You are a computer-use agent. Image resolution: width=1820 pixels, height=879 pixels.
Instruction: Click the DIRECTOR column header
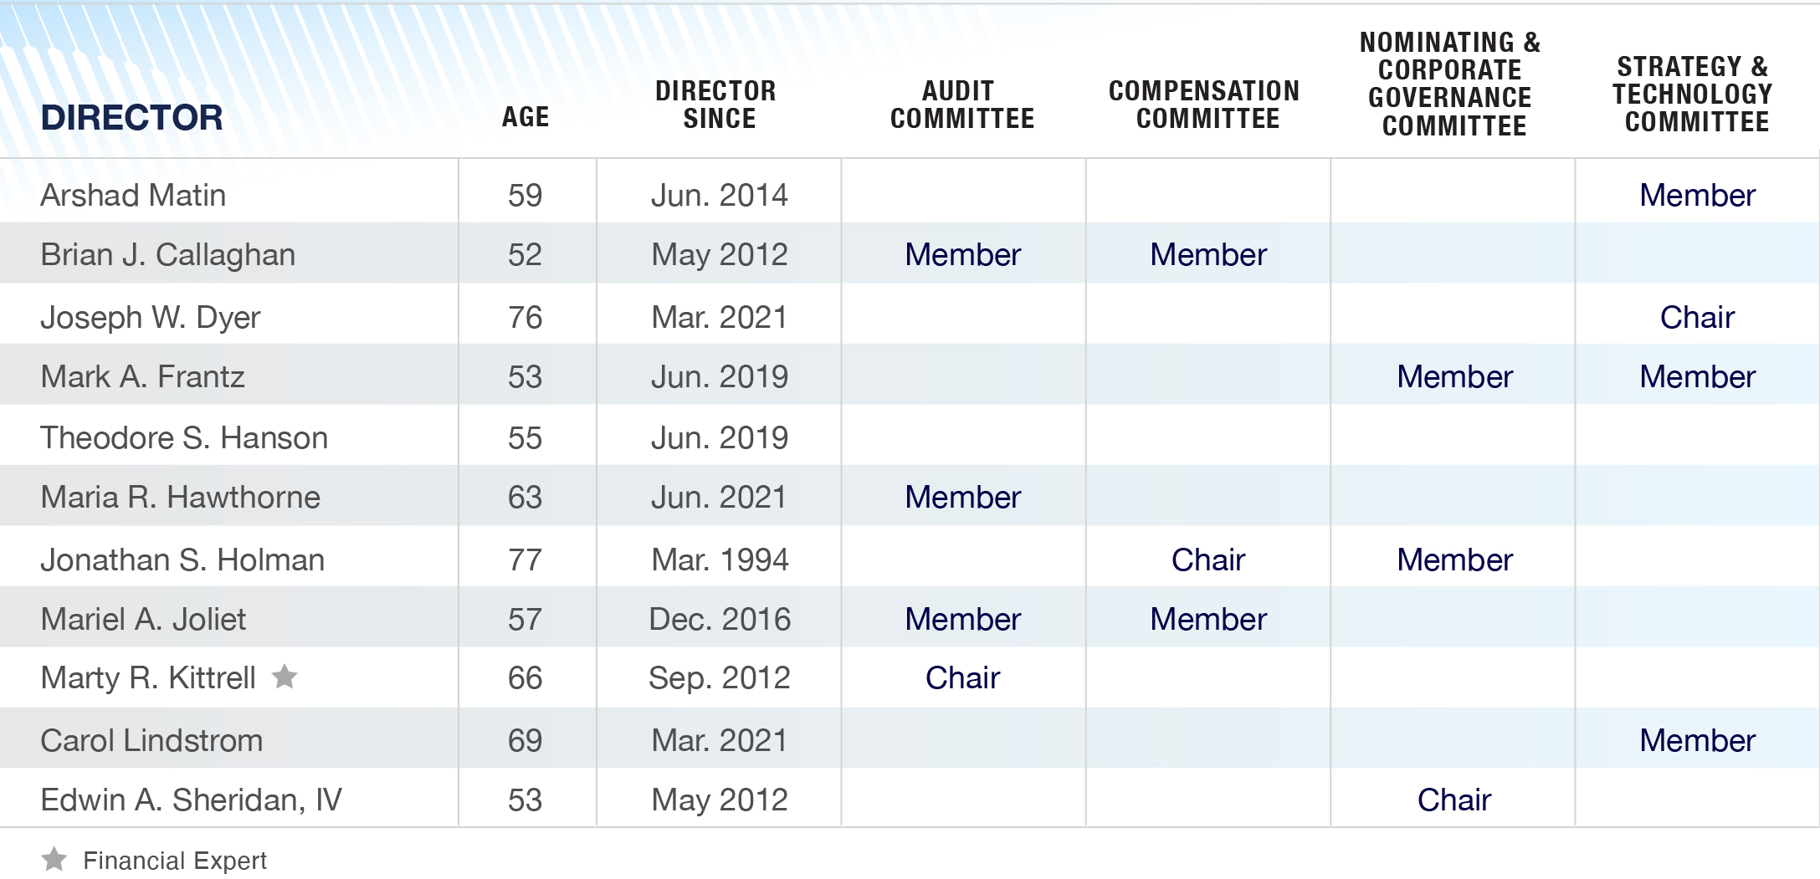[131, 118]
